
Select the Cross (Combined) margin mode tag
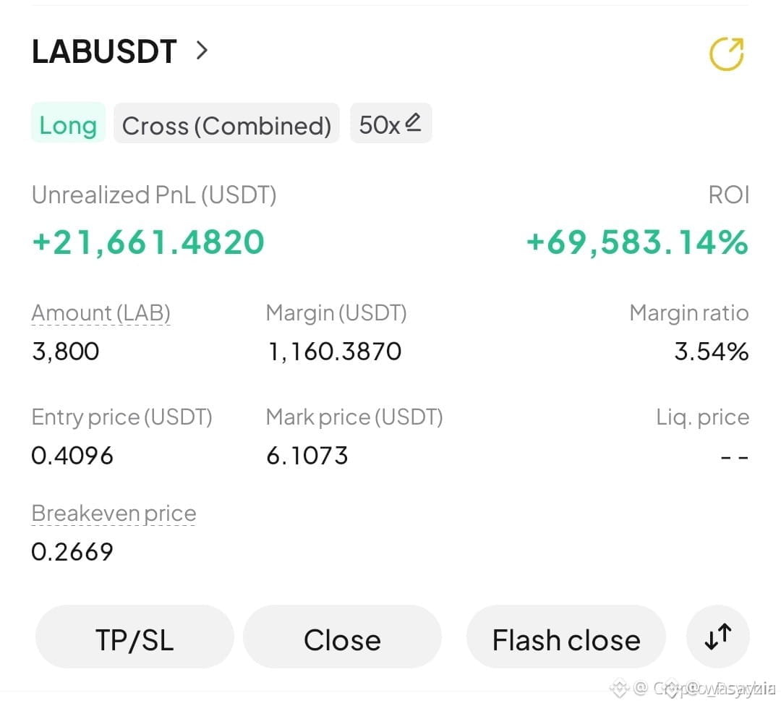coord(226,124)
